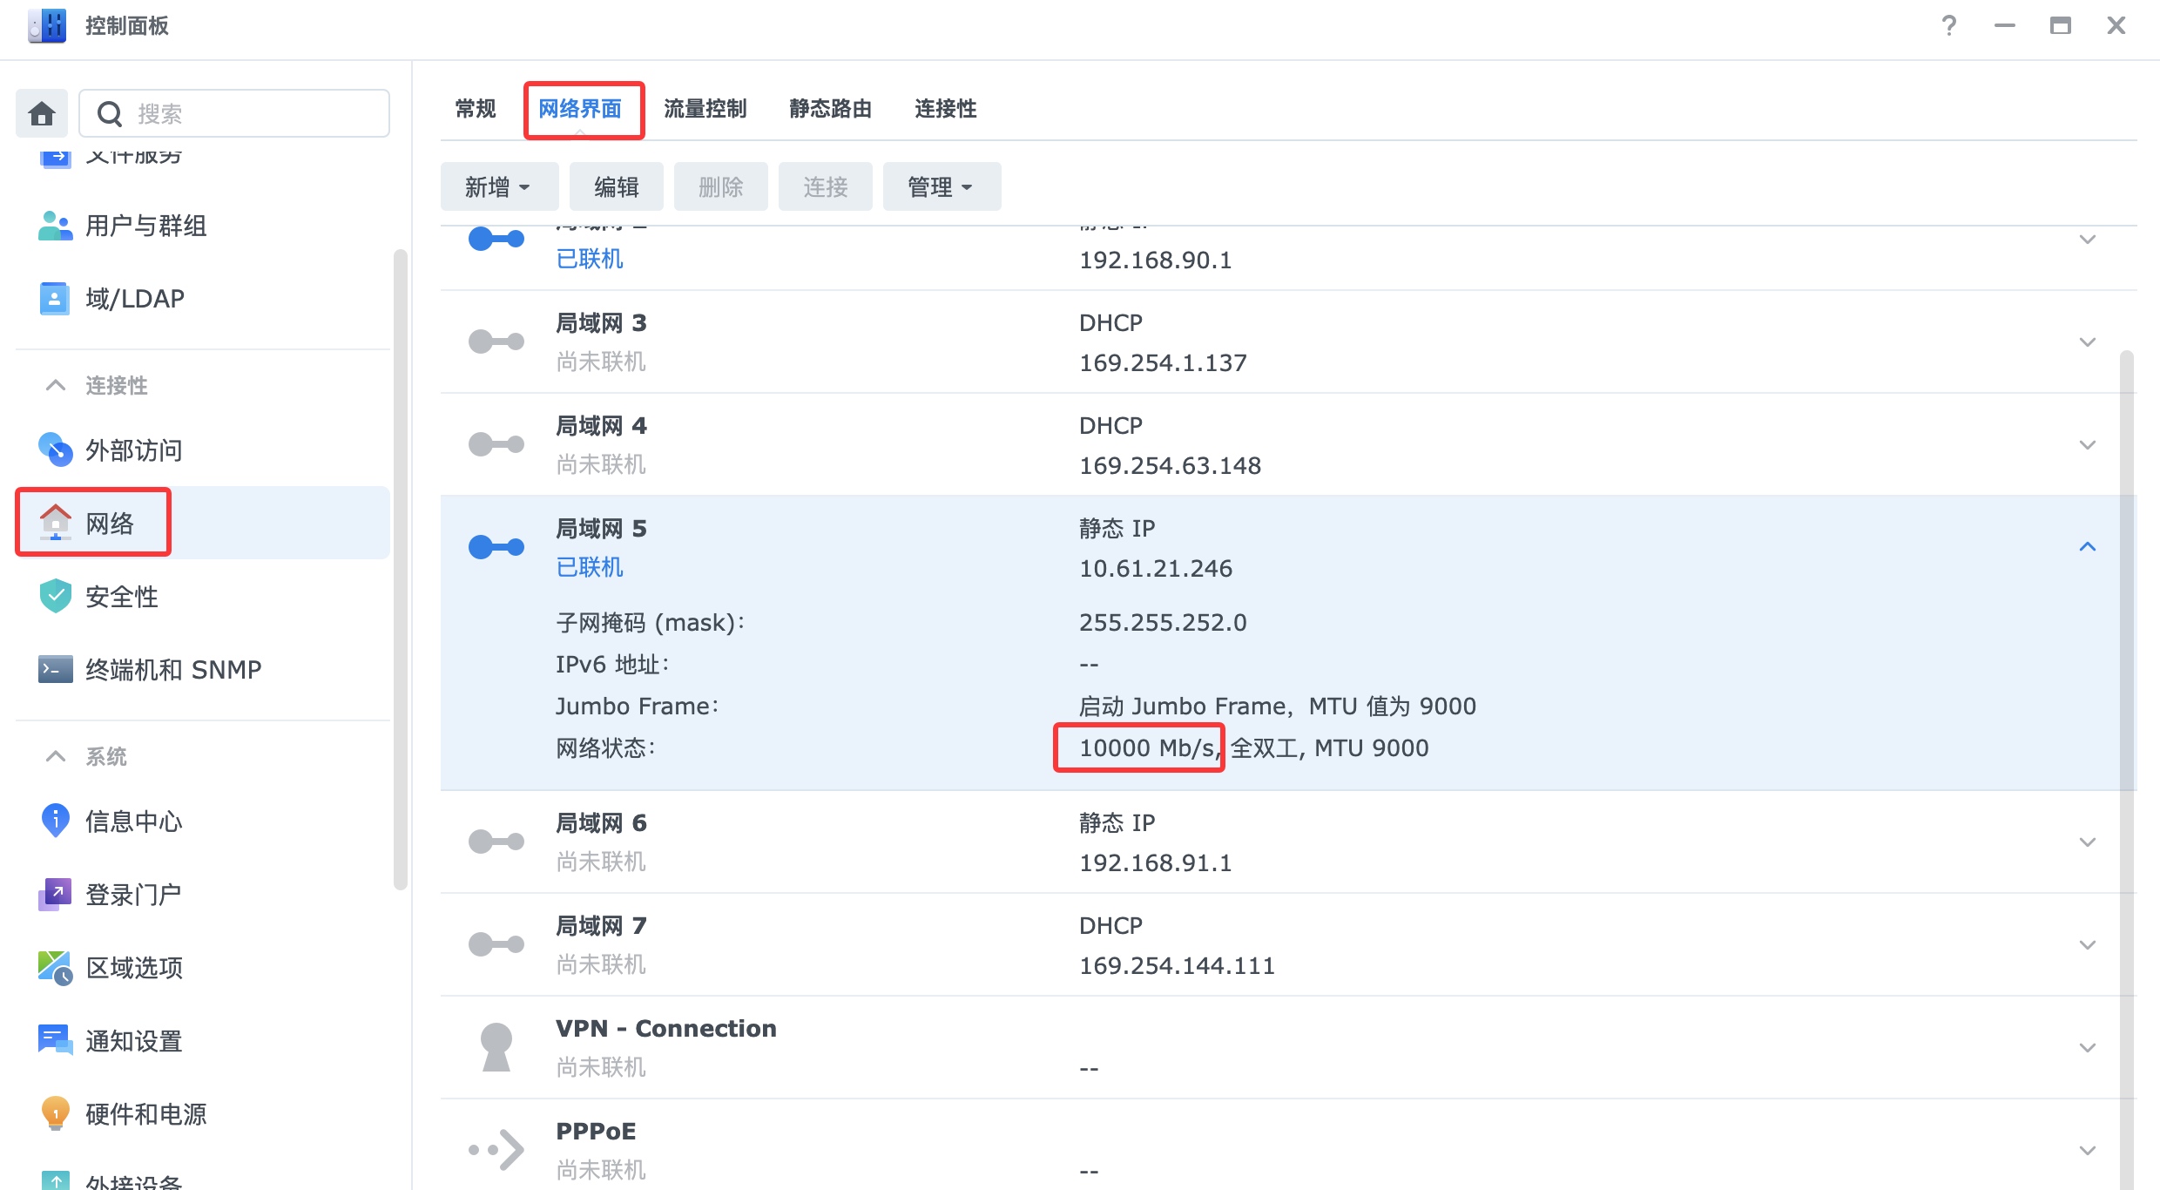Image resolution: width=2160 pixels, height=1190 pixels.
Task: Click the help question mark icon
Action: pyautogui.click(x=1949, y=26)
